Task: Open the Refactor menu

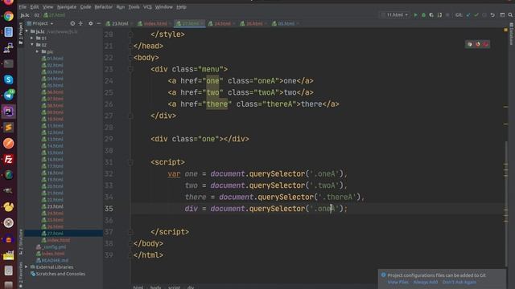Action: click(x=104, y=7)
